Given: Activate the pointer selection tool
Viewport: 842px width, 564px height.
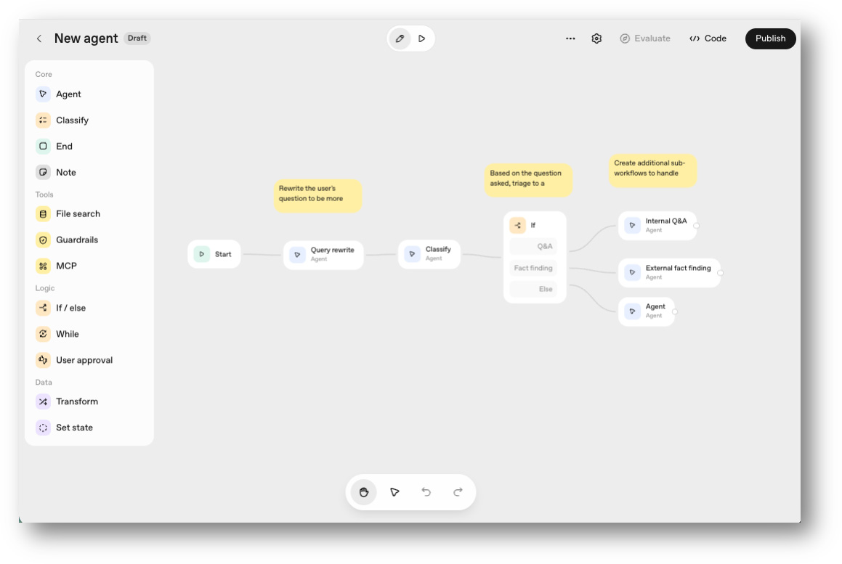Looking at the screenshot, I should click(x=394, y=492).
